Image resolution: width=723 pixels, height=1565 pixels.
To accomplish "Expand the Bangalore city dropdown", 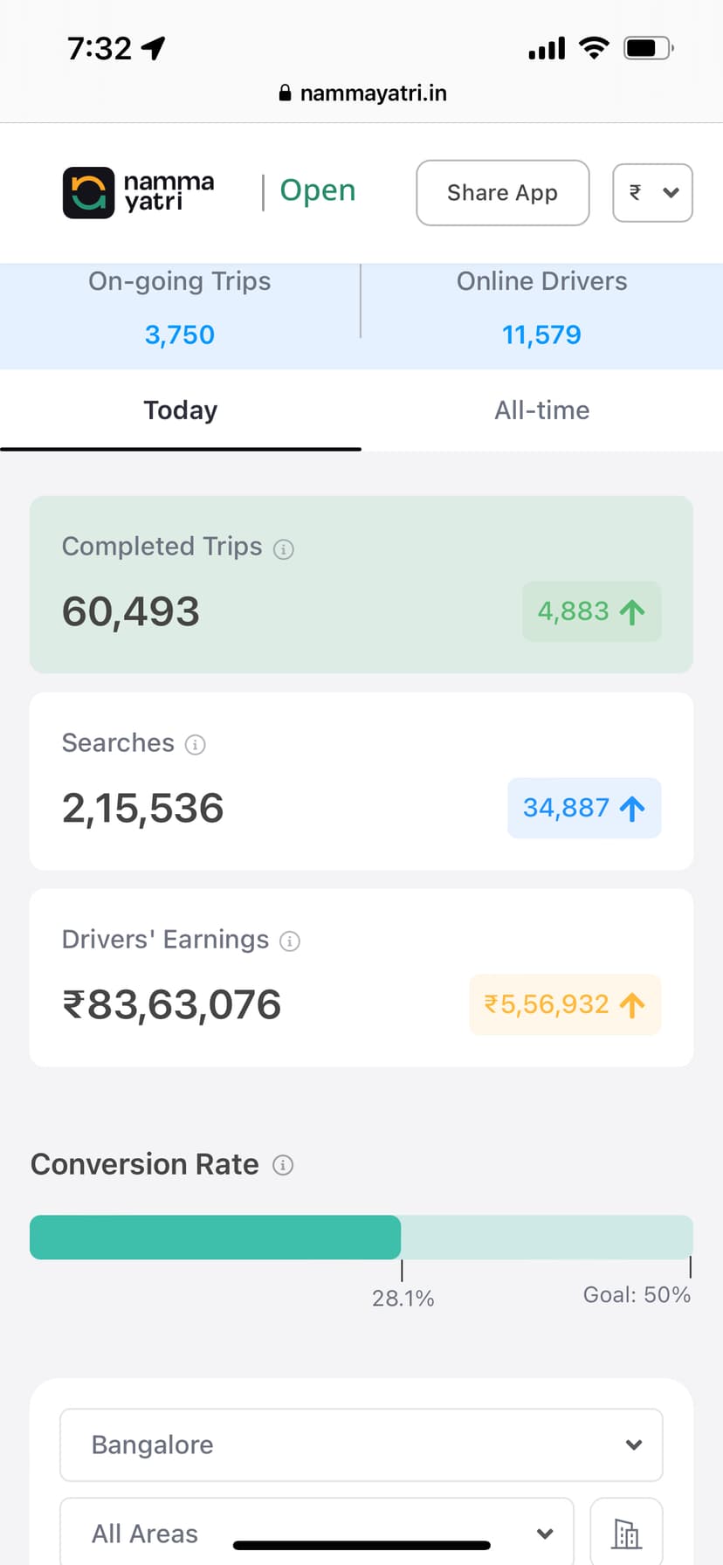I will pyautogui.click(x=361, y=1444).
